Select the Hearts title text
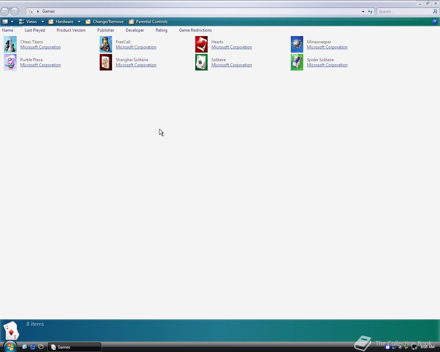This screenshot has width=440, height=352. pos(217,42)
